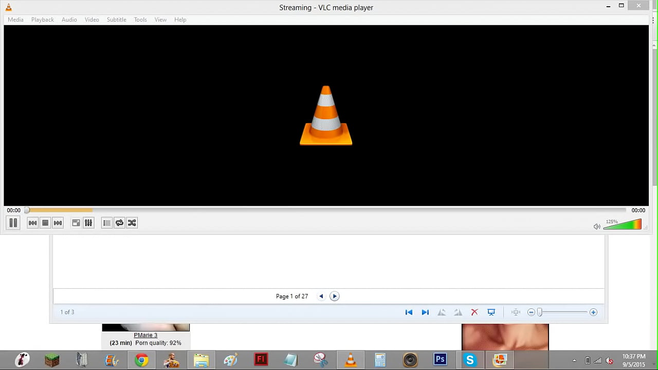Viewport: 658px width, 370px height.
Task: Go to next page of 27 in the viewer
Action: (335, 296)
